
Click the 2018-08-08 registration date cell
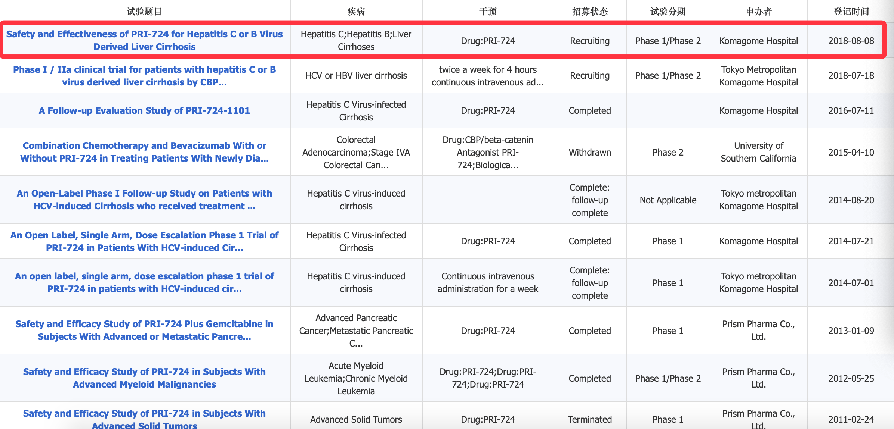[x=851, y=41]
